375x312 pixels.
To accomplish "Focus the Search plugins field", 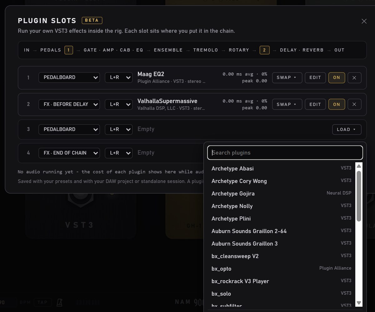I will click(285, 153).
